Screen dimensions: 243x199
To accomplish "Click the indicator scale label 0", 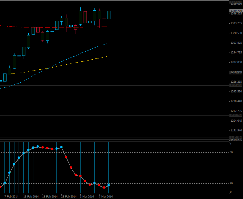I will 231,192.
